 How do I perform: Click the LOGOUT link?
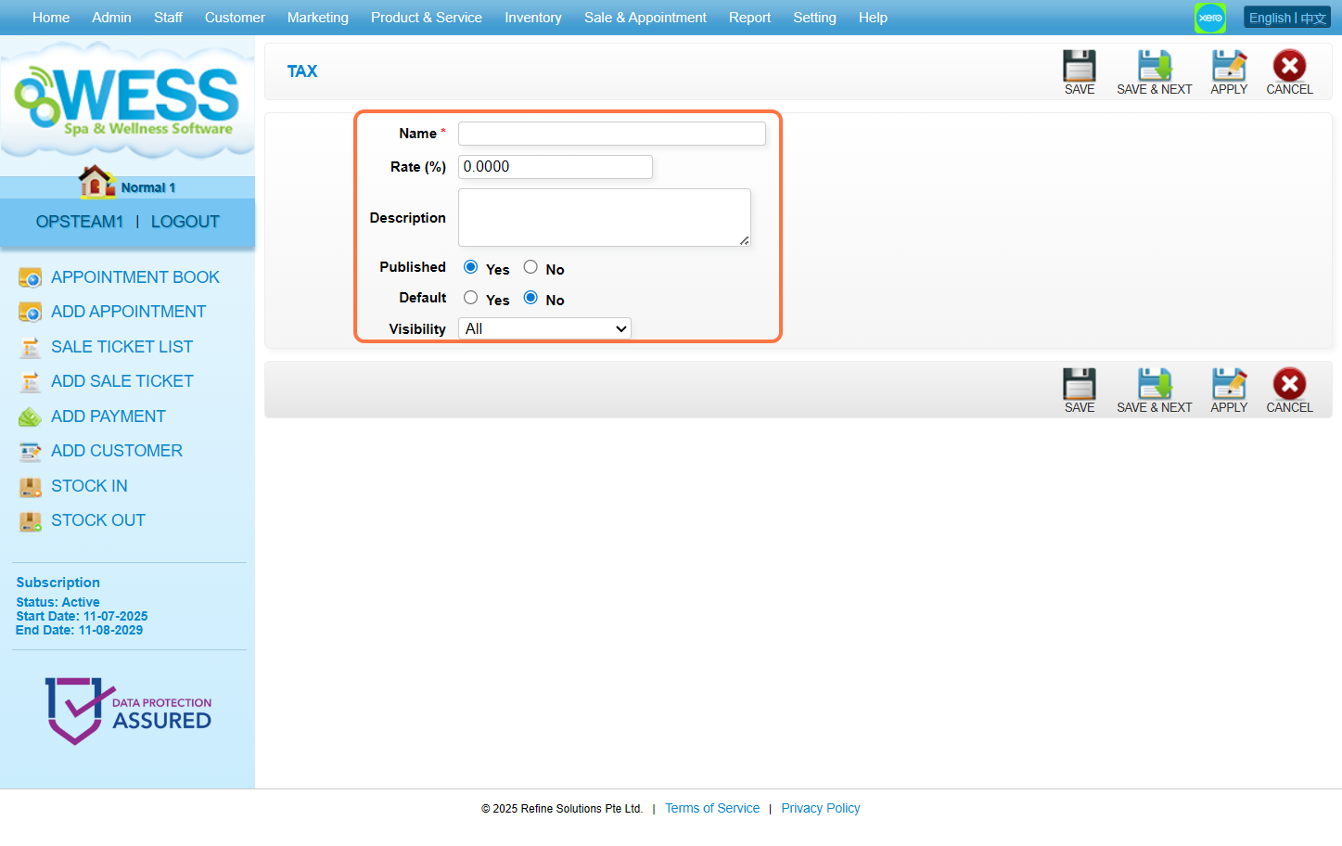[185, 222]
